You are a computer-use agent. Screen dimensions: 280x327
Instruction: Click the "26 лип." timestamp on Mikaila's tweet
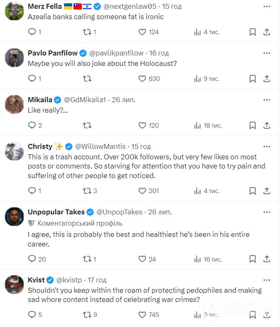tap(124, 100)
